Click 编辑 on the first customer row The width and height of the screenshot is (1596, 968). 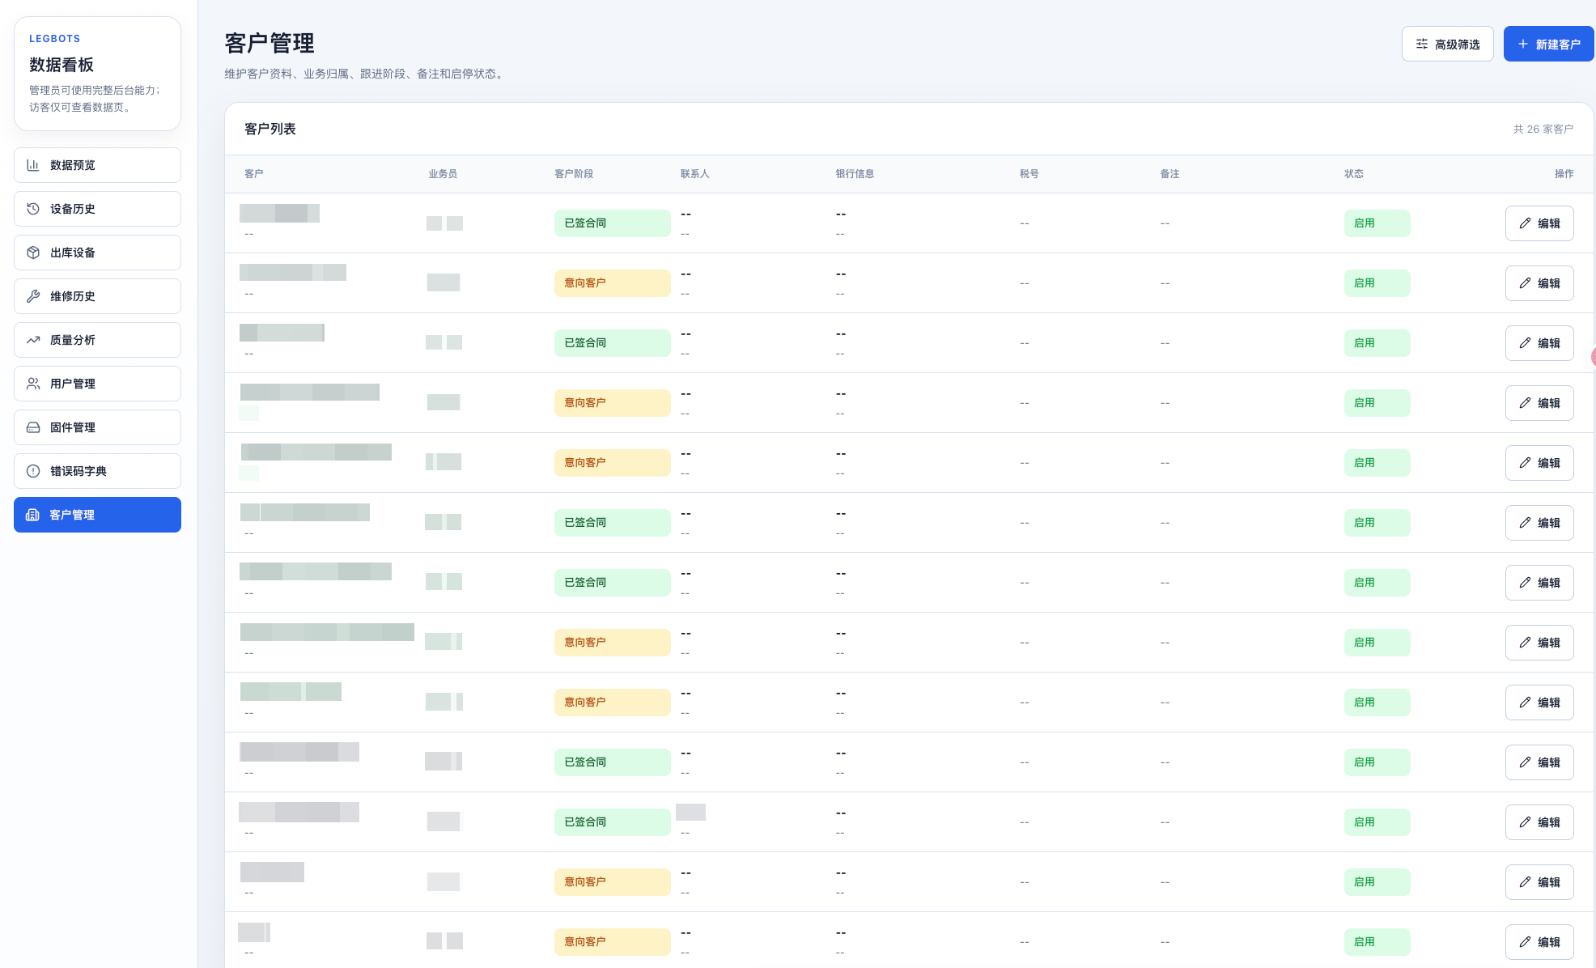pos(1539,223)
